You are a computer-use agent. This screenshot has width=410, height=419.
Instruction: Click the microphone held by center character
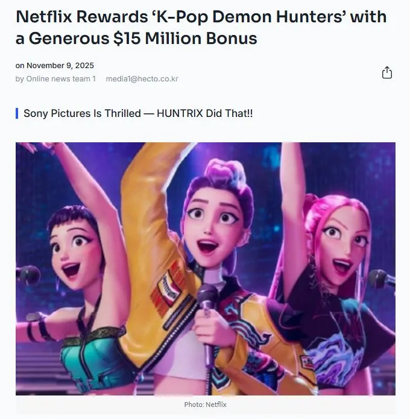pyautogui.click(x=207, y=301)
